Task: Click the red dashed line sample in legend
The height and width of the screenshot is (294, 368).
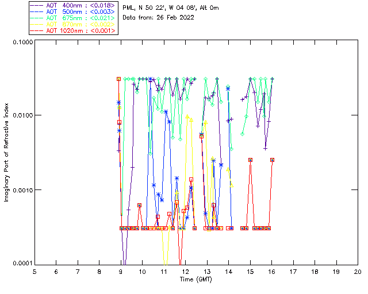Action: (37, 30)
